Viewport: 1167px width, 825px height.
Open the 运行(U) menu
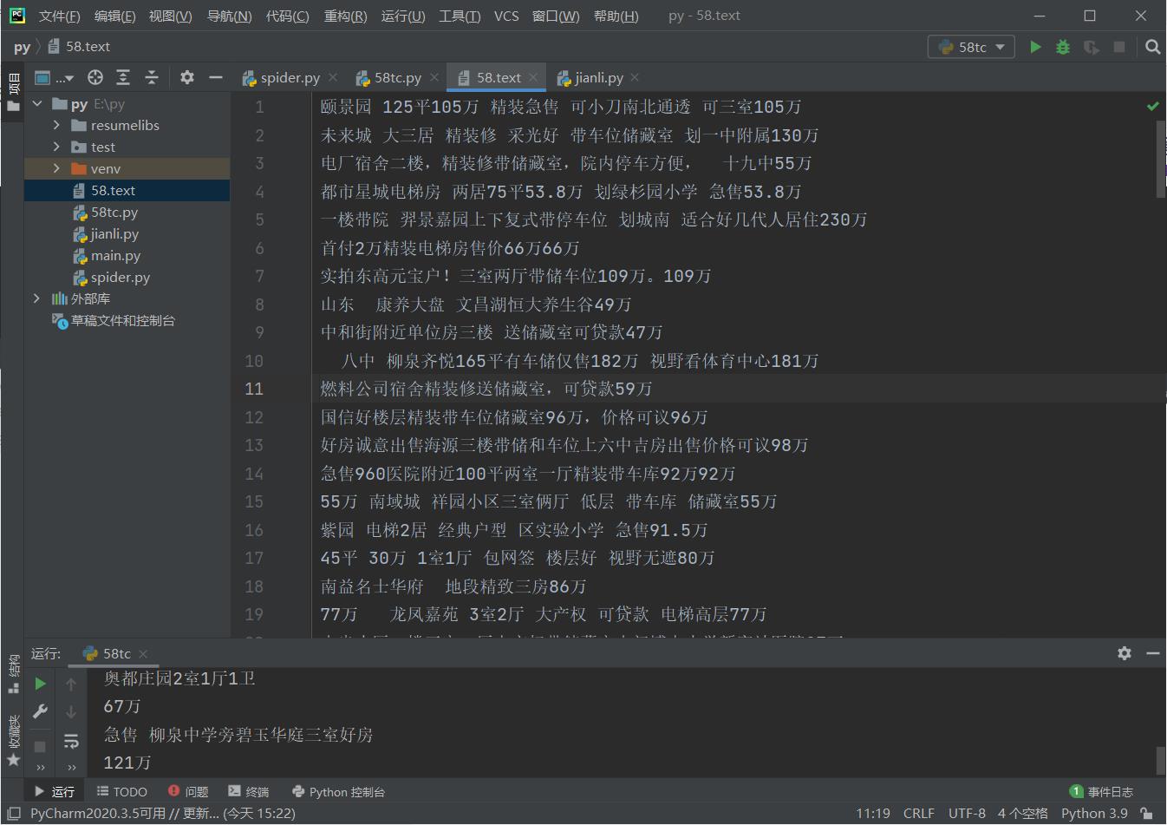[403, 16]
